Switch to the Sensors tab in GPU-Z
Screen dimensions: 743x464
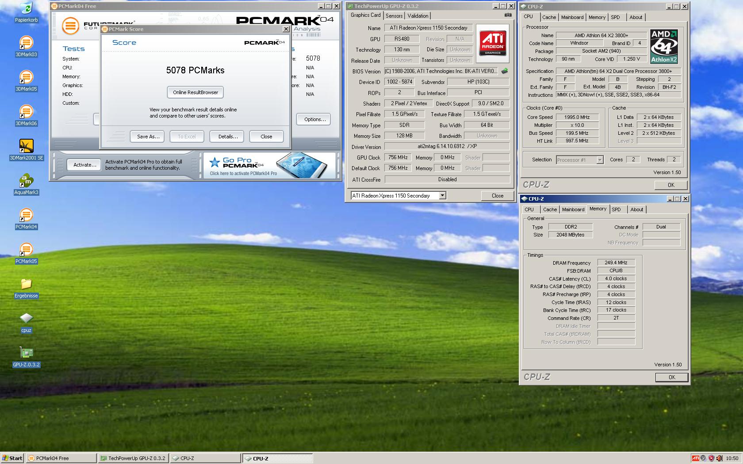coord(394,16)
